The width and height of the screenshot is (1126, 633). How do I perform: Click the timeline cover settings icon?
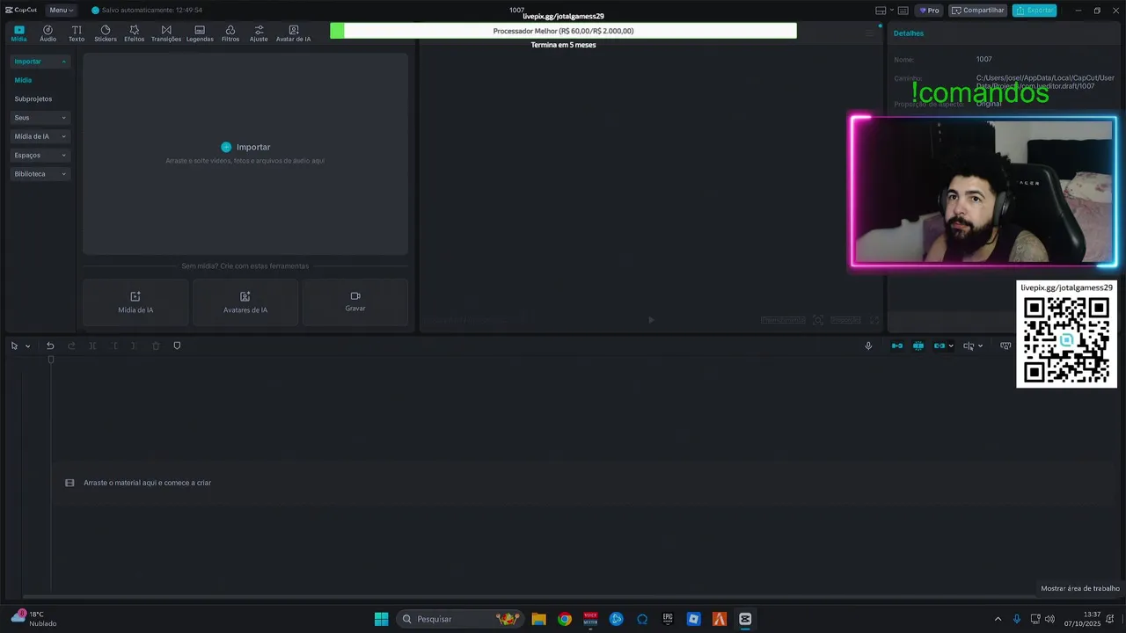click(x=1005, y=346)
